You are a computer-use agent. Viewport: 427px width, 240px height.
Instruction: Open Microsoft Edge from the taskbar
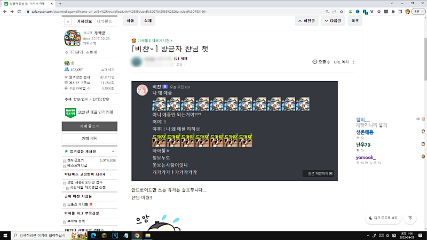click(x=93, y=235)
